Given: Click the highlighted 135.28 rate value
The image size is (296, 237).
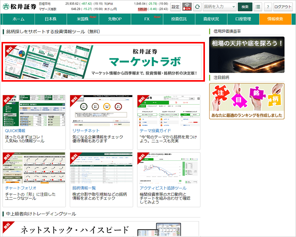Looking at the screenshot, I should tap(142, 9).
